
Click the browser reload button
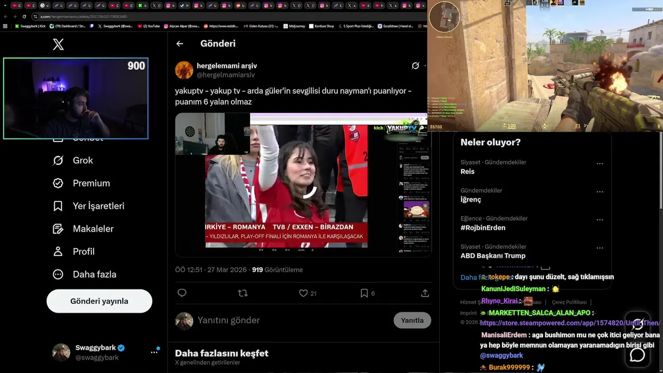[x=24, y=17]
